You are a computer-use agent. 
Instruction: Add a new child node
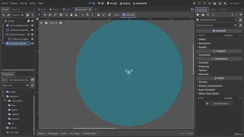(3, 15)
